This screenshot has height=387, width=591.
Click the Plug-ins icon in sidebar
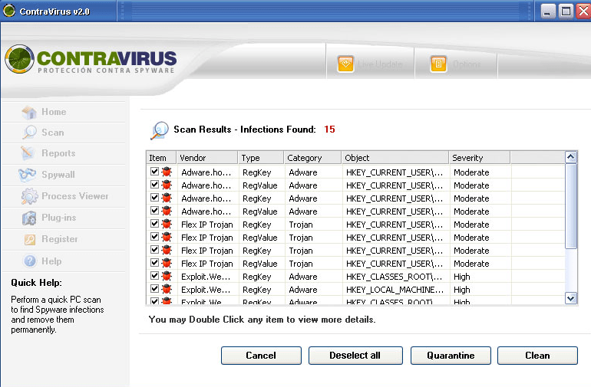(29, 218)
